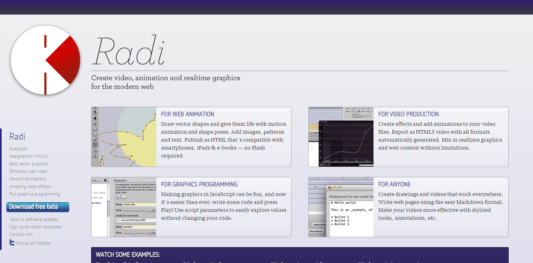Open the Examples sidebar link
The width and height of the screenshot is (533, 263).
pos(18,149)
